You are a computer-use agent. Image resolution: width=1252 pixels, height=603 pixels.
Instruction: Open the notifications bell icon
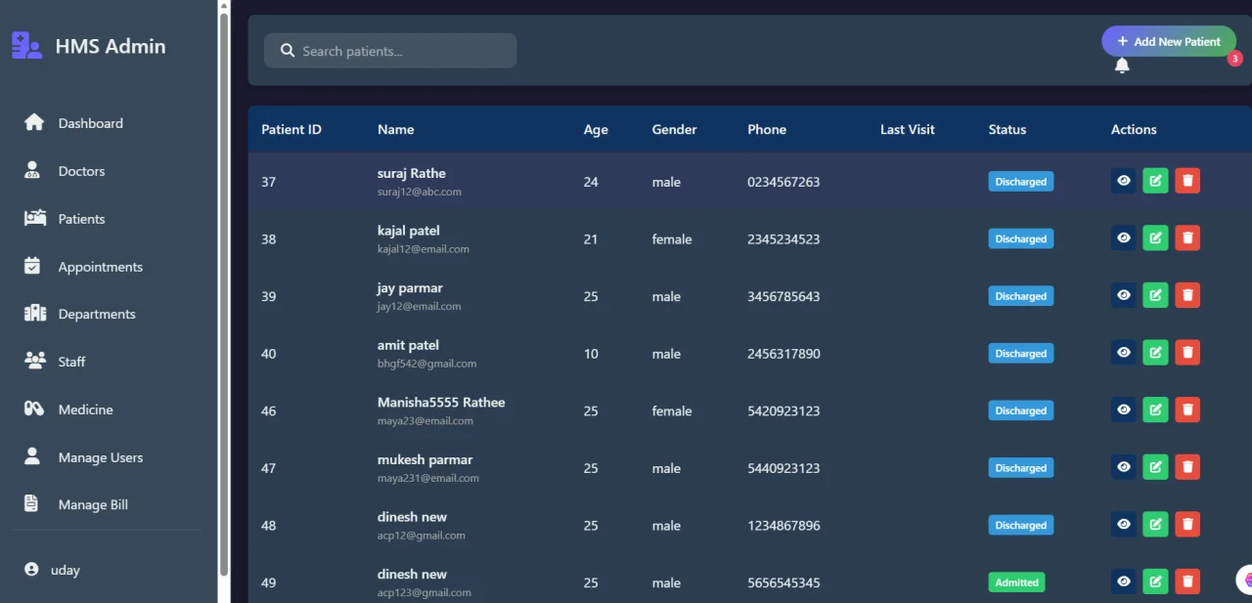(1122, 65)
